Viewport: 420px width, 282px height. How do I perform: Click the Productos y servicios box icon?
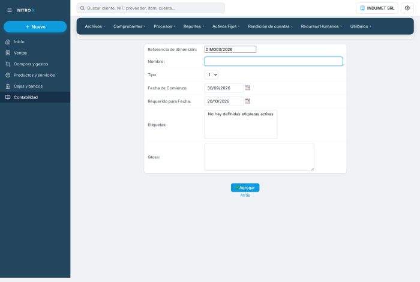pos(8,75)
